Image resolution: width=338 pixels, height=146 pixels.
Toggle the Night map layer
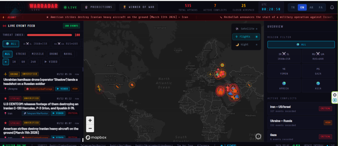coord(246,44)
